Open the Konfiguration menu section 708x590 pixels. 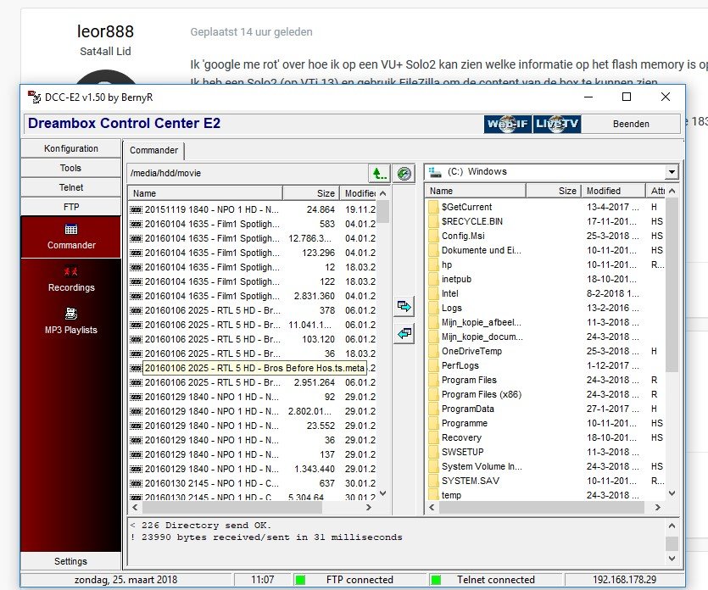pyautogui.click(x=71, y=148)
